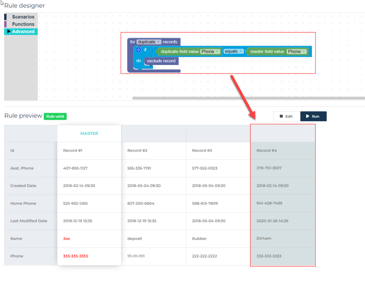The width and height of the screenshot is (365, 290).
Task: Click the purple Functions color bar
Action: tap(5, 24)
